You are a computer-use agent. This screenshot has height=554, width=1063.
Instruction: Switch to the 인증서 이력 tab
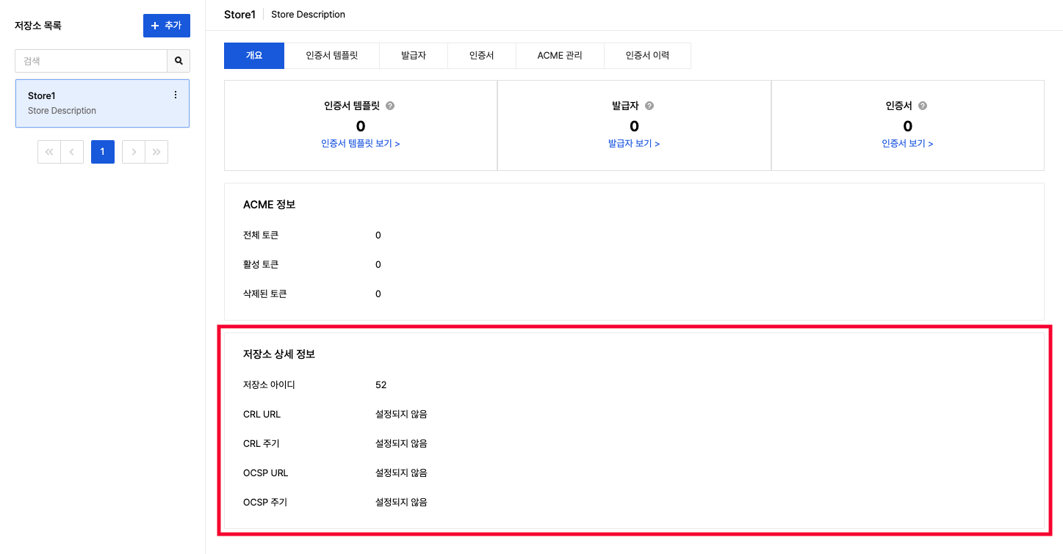tap(647, 56)
